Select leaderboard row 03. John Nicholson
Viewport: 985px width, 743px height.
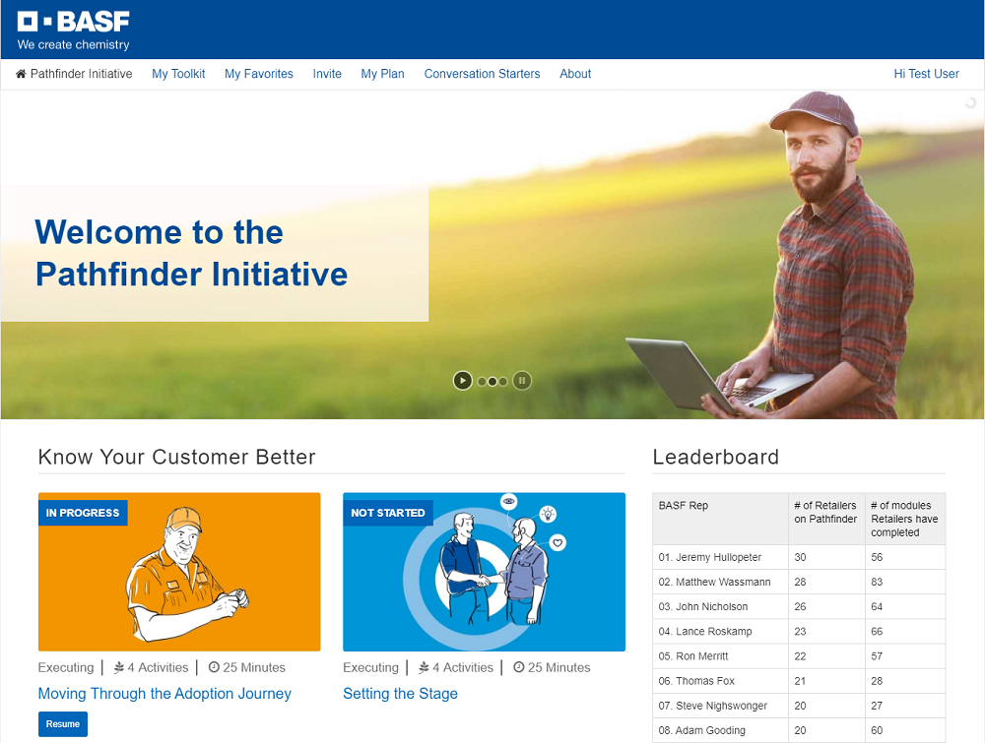[x=799, y=607]
